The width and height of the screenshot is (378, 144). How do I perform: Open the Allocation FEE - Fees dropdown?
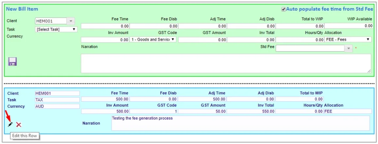tap(348, 40)
